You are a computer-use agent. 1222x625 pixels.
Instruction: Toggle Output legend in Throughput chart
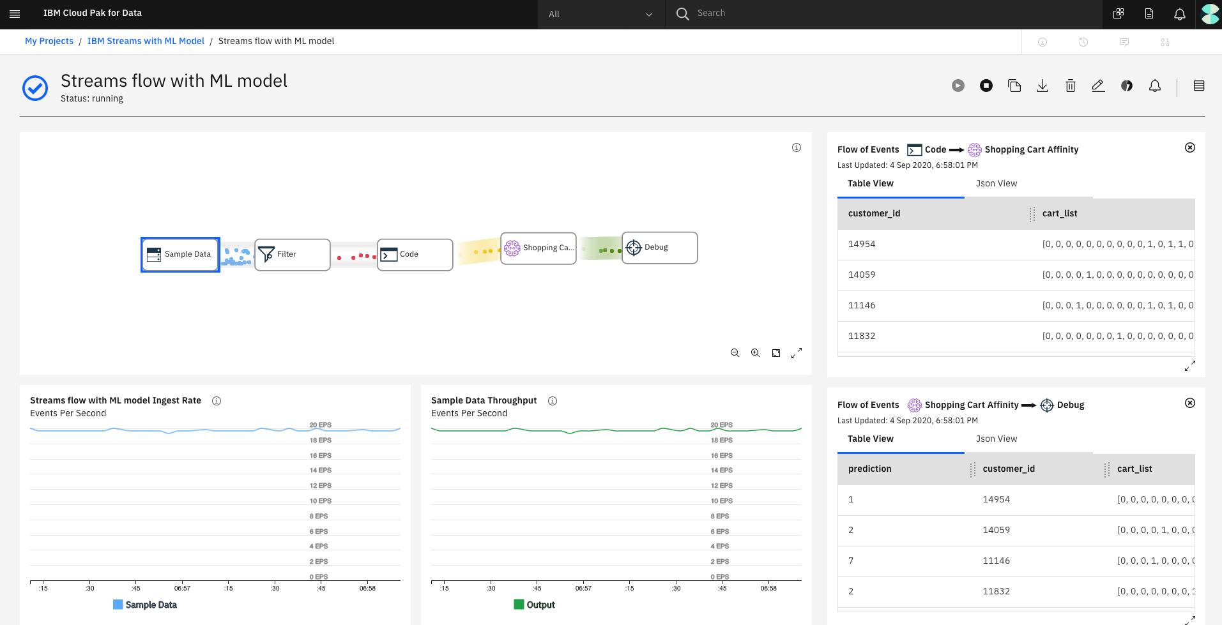pyautogui.click(x=535, y=605)
